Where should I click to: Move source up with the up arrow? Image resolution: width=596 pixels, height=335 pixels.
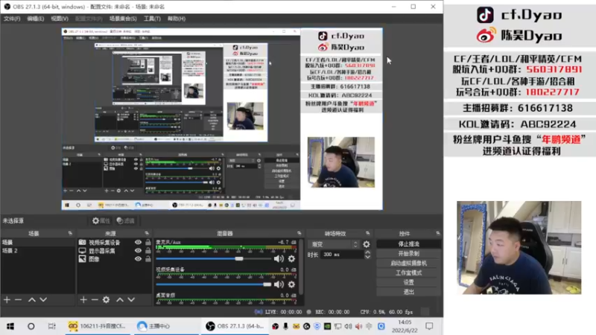click(x=120, y=300)
